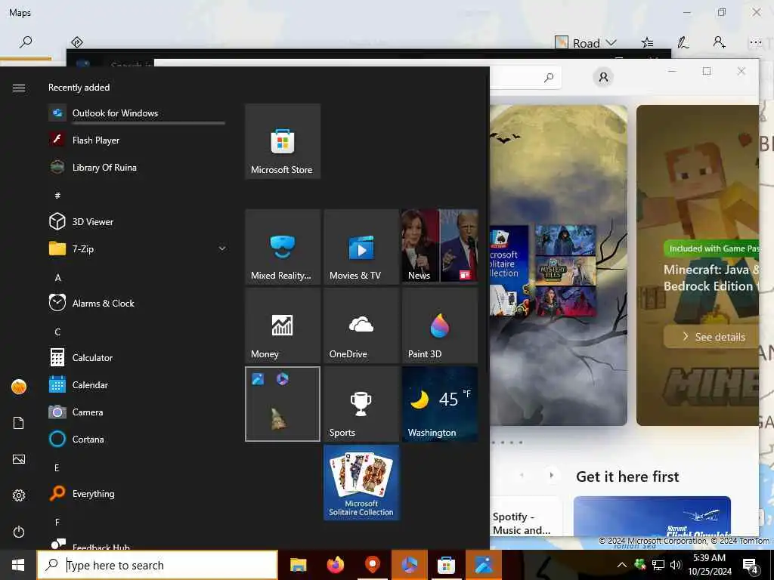This screenshot has width=774, height=580.
Task: Click Maps search icon
Action: (26, 42)
